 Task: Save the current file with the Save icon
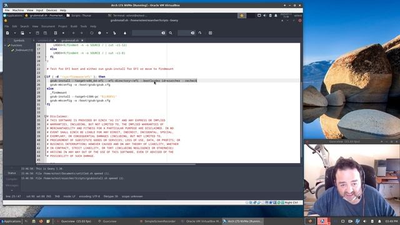(37, 33)
